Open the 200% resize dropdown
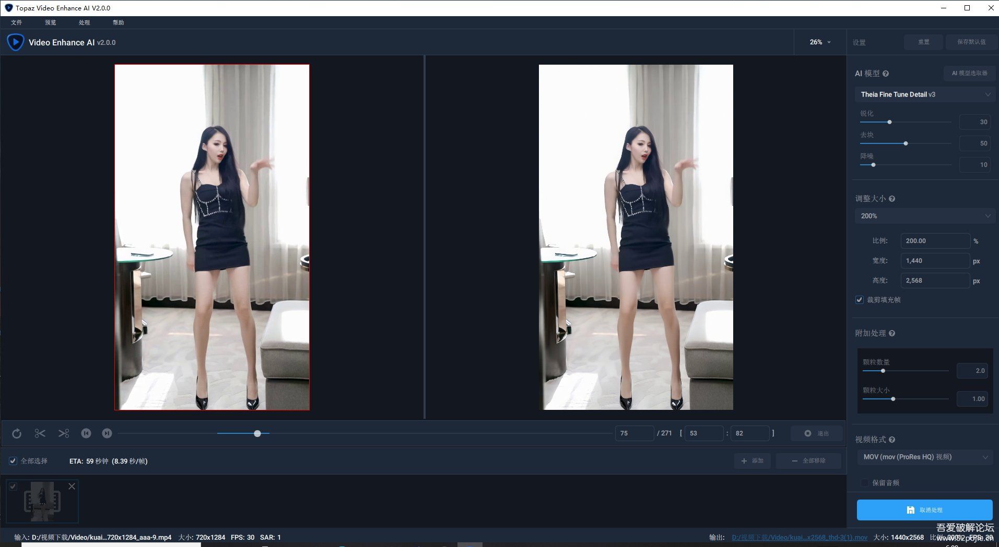 (x=924, y=215)
